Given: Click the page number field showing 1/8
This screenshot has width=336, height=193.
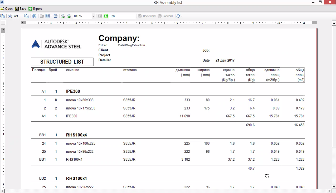Looking at the screenshot, I should click(122, 16).
